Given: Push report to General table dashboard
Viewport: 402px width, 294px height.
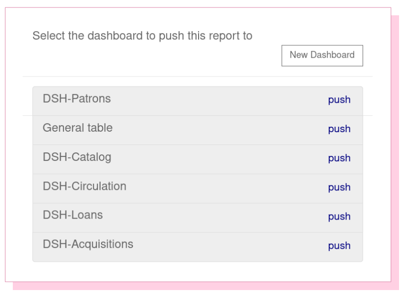Looking at the screenshot, I should coord(339,129).
